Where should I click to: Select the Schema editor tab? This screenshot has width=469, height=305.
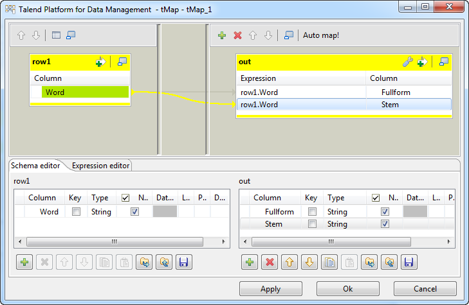pos(37,166)
